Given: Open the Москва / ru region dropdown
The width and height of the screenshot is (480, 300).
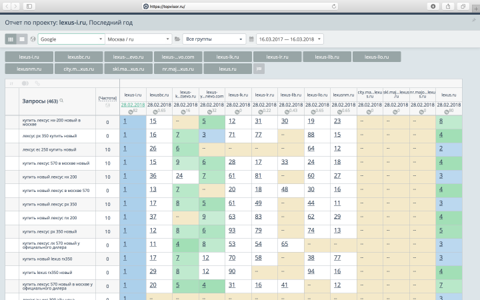Looking at the screenshot, I should pos(139,39).
